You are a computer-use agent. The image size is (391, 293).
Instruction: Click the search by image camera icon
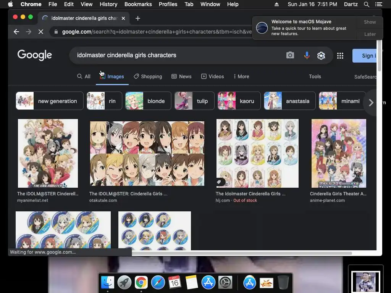[290, 55]
